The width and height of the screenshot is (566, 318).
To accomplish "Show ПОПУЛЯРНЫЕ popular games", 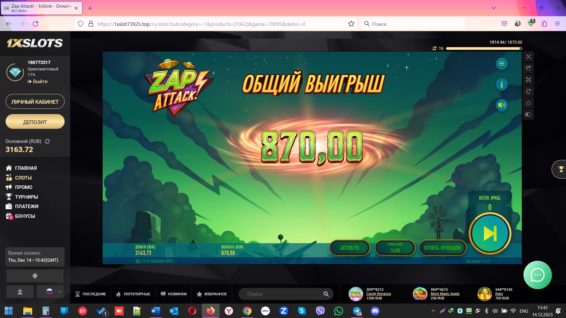I will tap(133, 294).
